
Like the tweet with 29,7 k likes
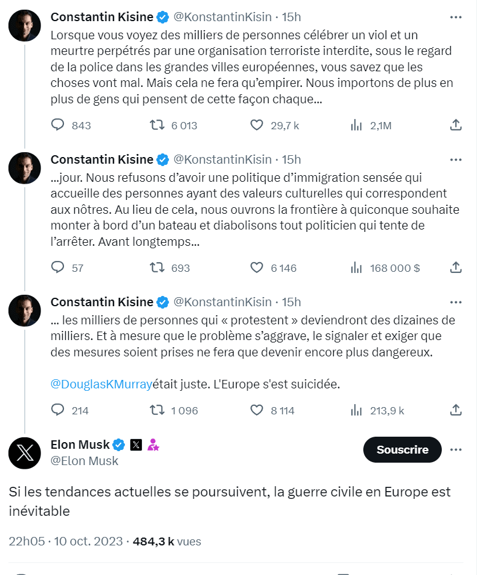[257, 125]
